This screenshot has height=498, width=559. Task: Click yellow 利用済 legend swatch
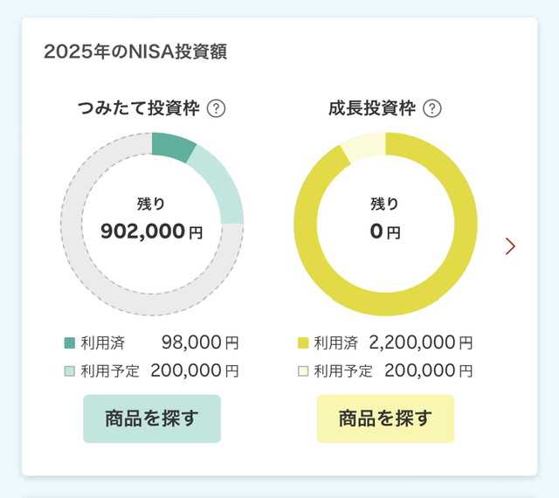[x=304, y=343]
